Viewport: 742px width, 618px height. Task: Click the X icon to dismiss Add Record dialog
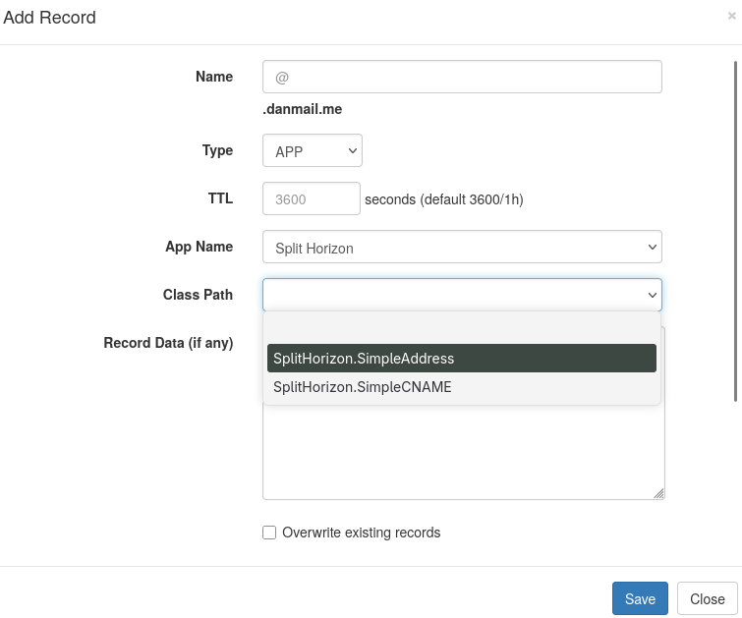click(731, 16)
